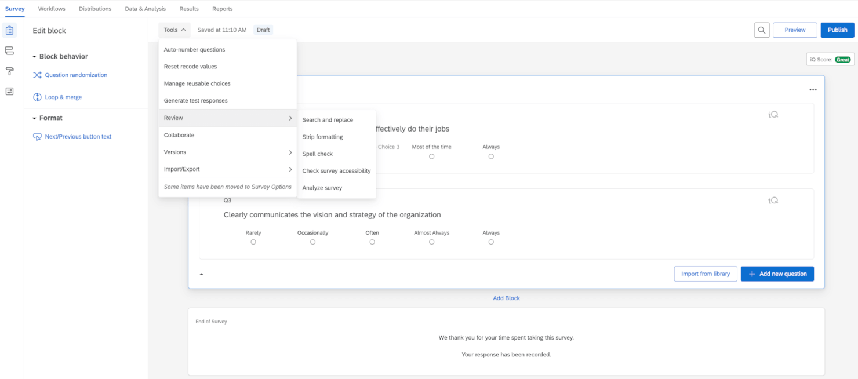The width and height of the screenshot is (858, 379).
Task: Click the block collapse arrow near Import from library
Action: tap(202, 274)
